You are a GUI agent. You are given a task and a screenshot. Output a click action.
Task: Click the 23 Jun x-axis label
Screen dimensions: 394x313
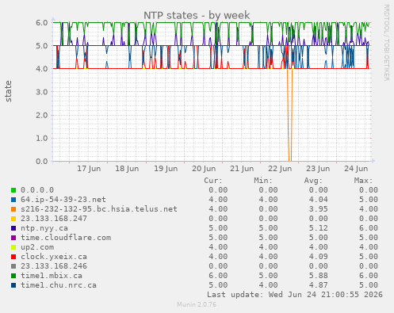pyautogui.click(x=318, y=169)
